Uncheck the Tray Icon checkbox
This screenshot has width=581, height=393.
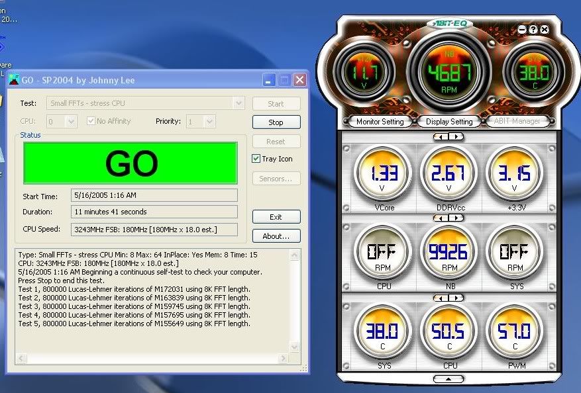tap(256, 159)
